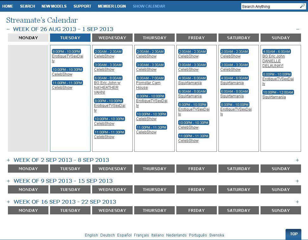The height and width of the screenshot is (240, 308).
Task: Open Saturday's 6:00AM Squirtamania link
Action: tap(232, 96)
